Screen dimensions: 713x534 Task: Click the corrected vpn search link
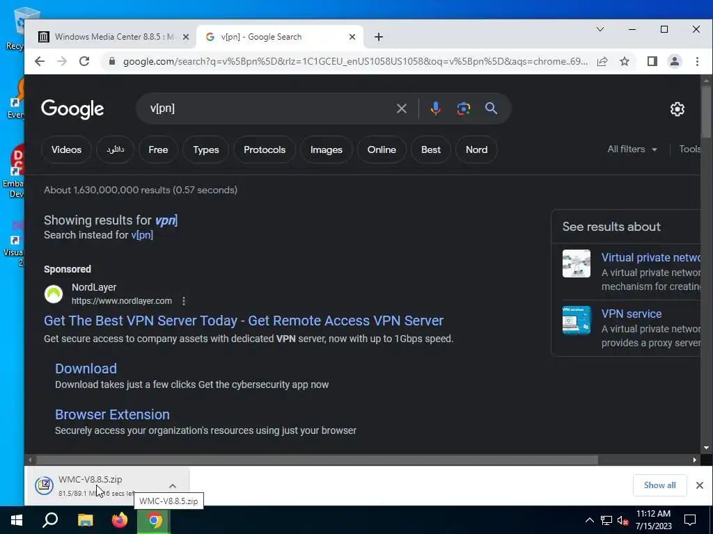[166, 220]
